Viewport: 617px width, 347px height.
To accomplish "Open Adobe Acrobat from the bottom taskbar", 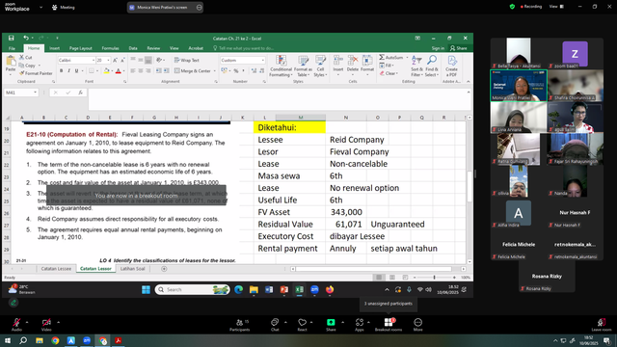I will (x=118, y=340).
